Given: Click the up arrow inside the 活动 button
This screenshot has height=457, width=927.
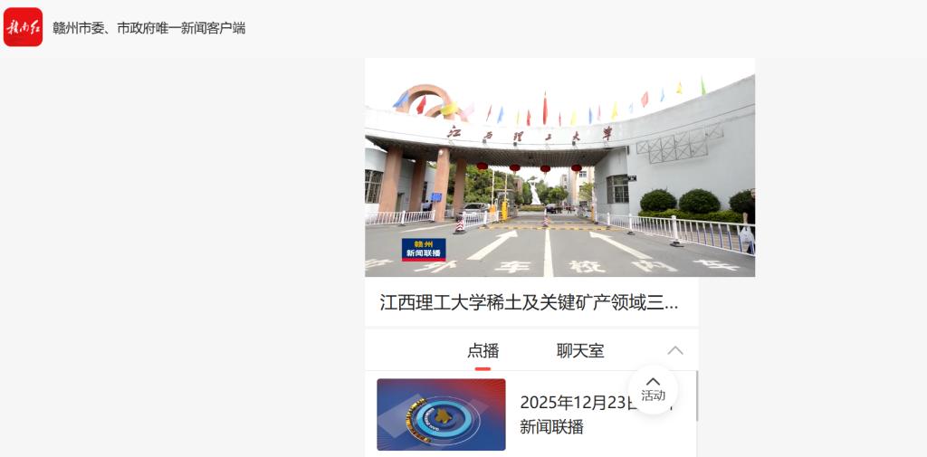Looking at the screenshot, I should (x=653, y=381).
